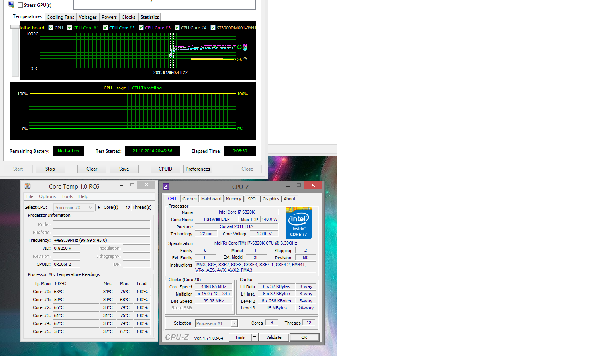
Task: Close the Core Temp window
Action: [x=147, y=185]
